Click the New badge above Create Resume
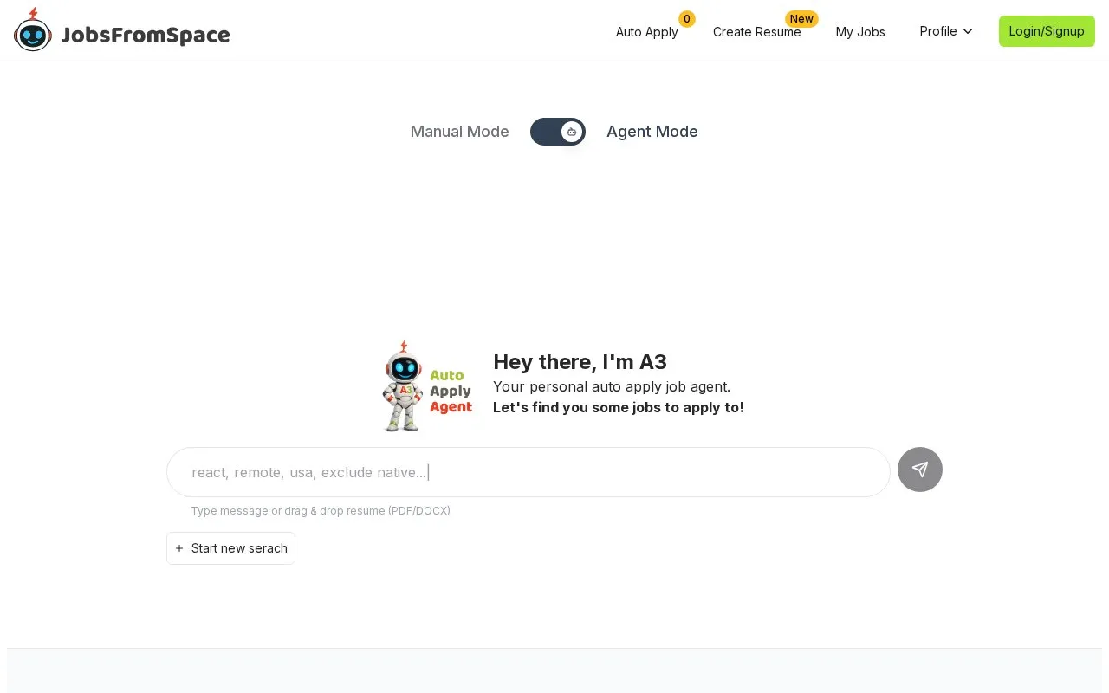The width and height of the screenshot is (1109, 693). tap(801, 19)
